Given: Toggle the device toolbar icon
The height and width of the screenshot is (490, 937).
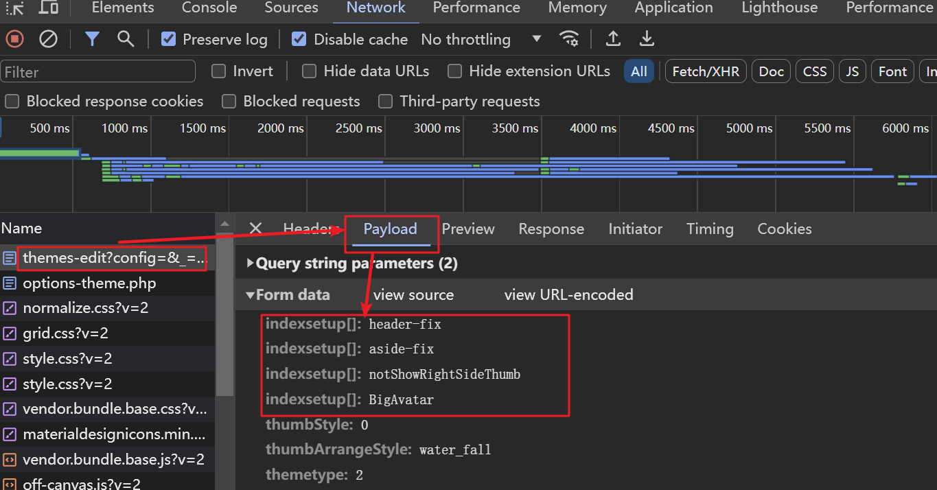Looking at the screenshot, I should coord(48,8).
